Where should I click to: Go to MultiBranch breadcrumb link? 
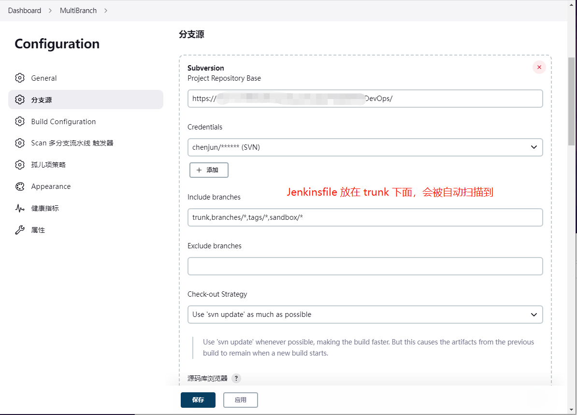78,11
